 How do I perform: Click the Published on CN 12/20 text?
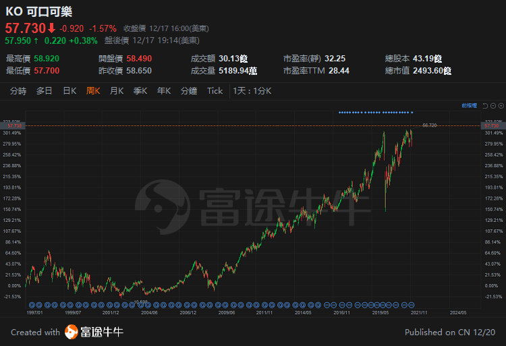coord(450,332)
